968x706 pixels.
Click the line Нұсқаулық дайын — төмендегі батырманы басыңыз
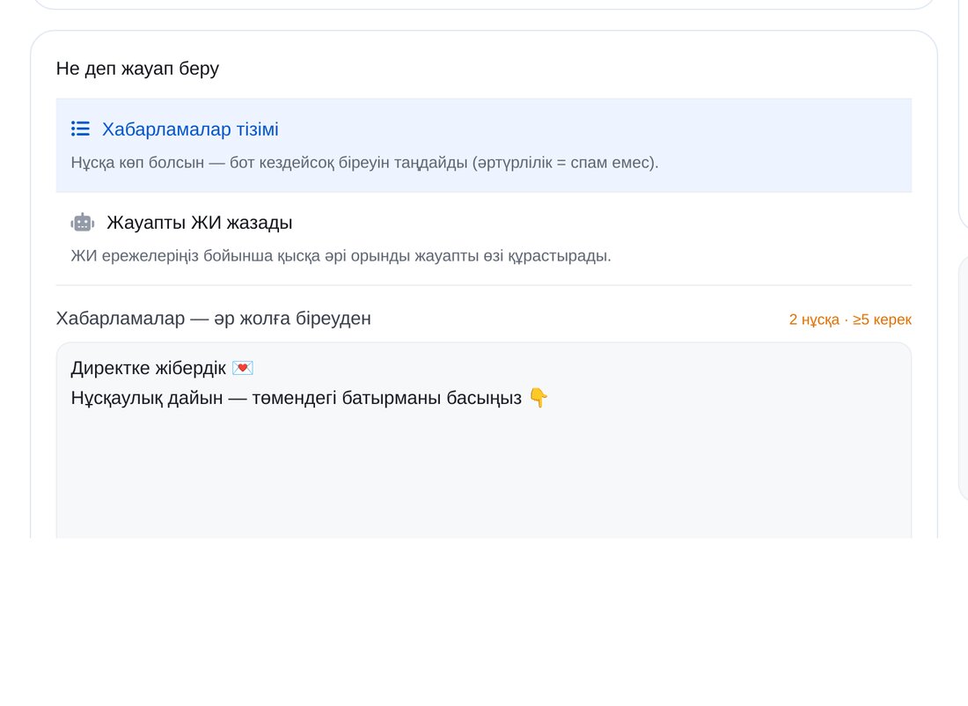pos(309,398)
